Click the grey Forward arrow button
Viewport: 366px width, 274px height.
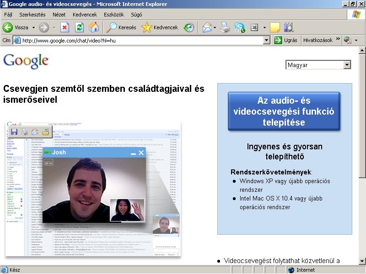click(x=43, y=27)
